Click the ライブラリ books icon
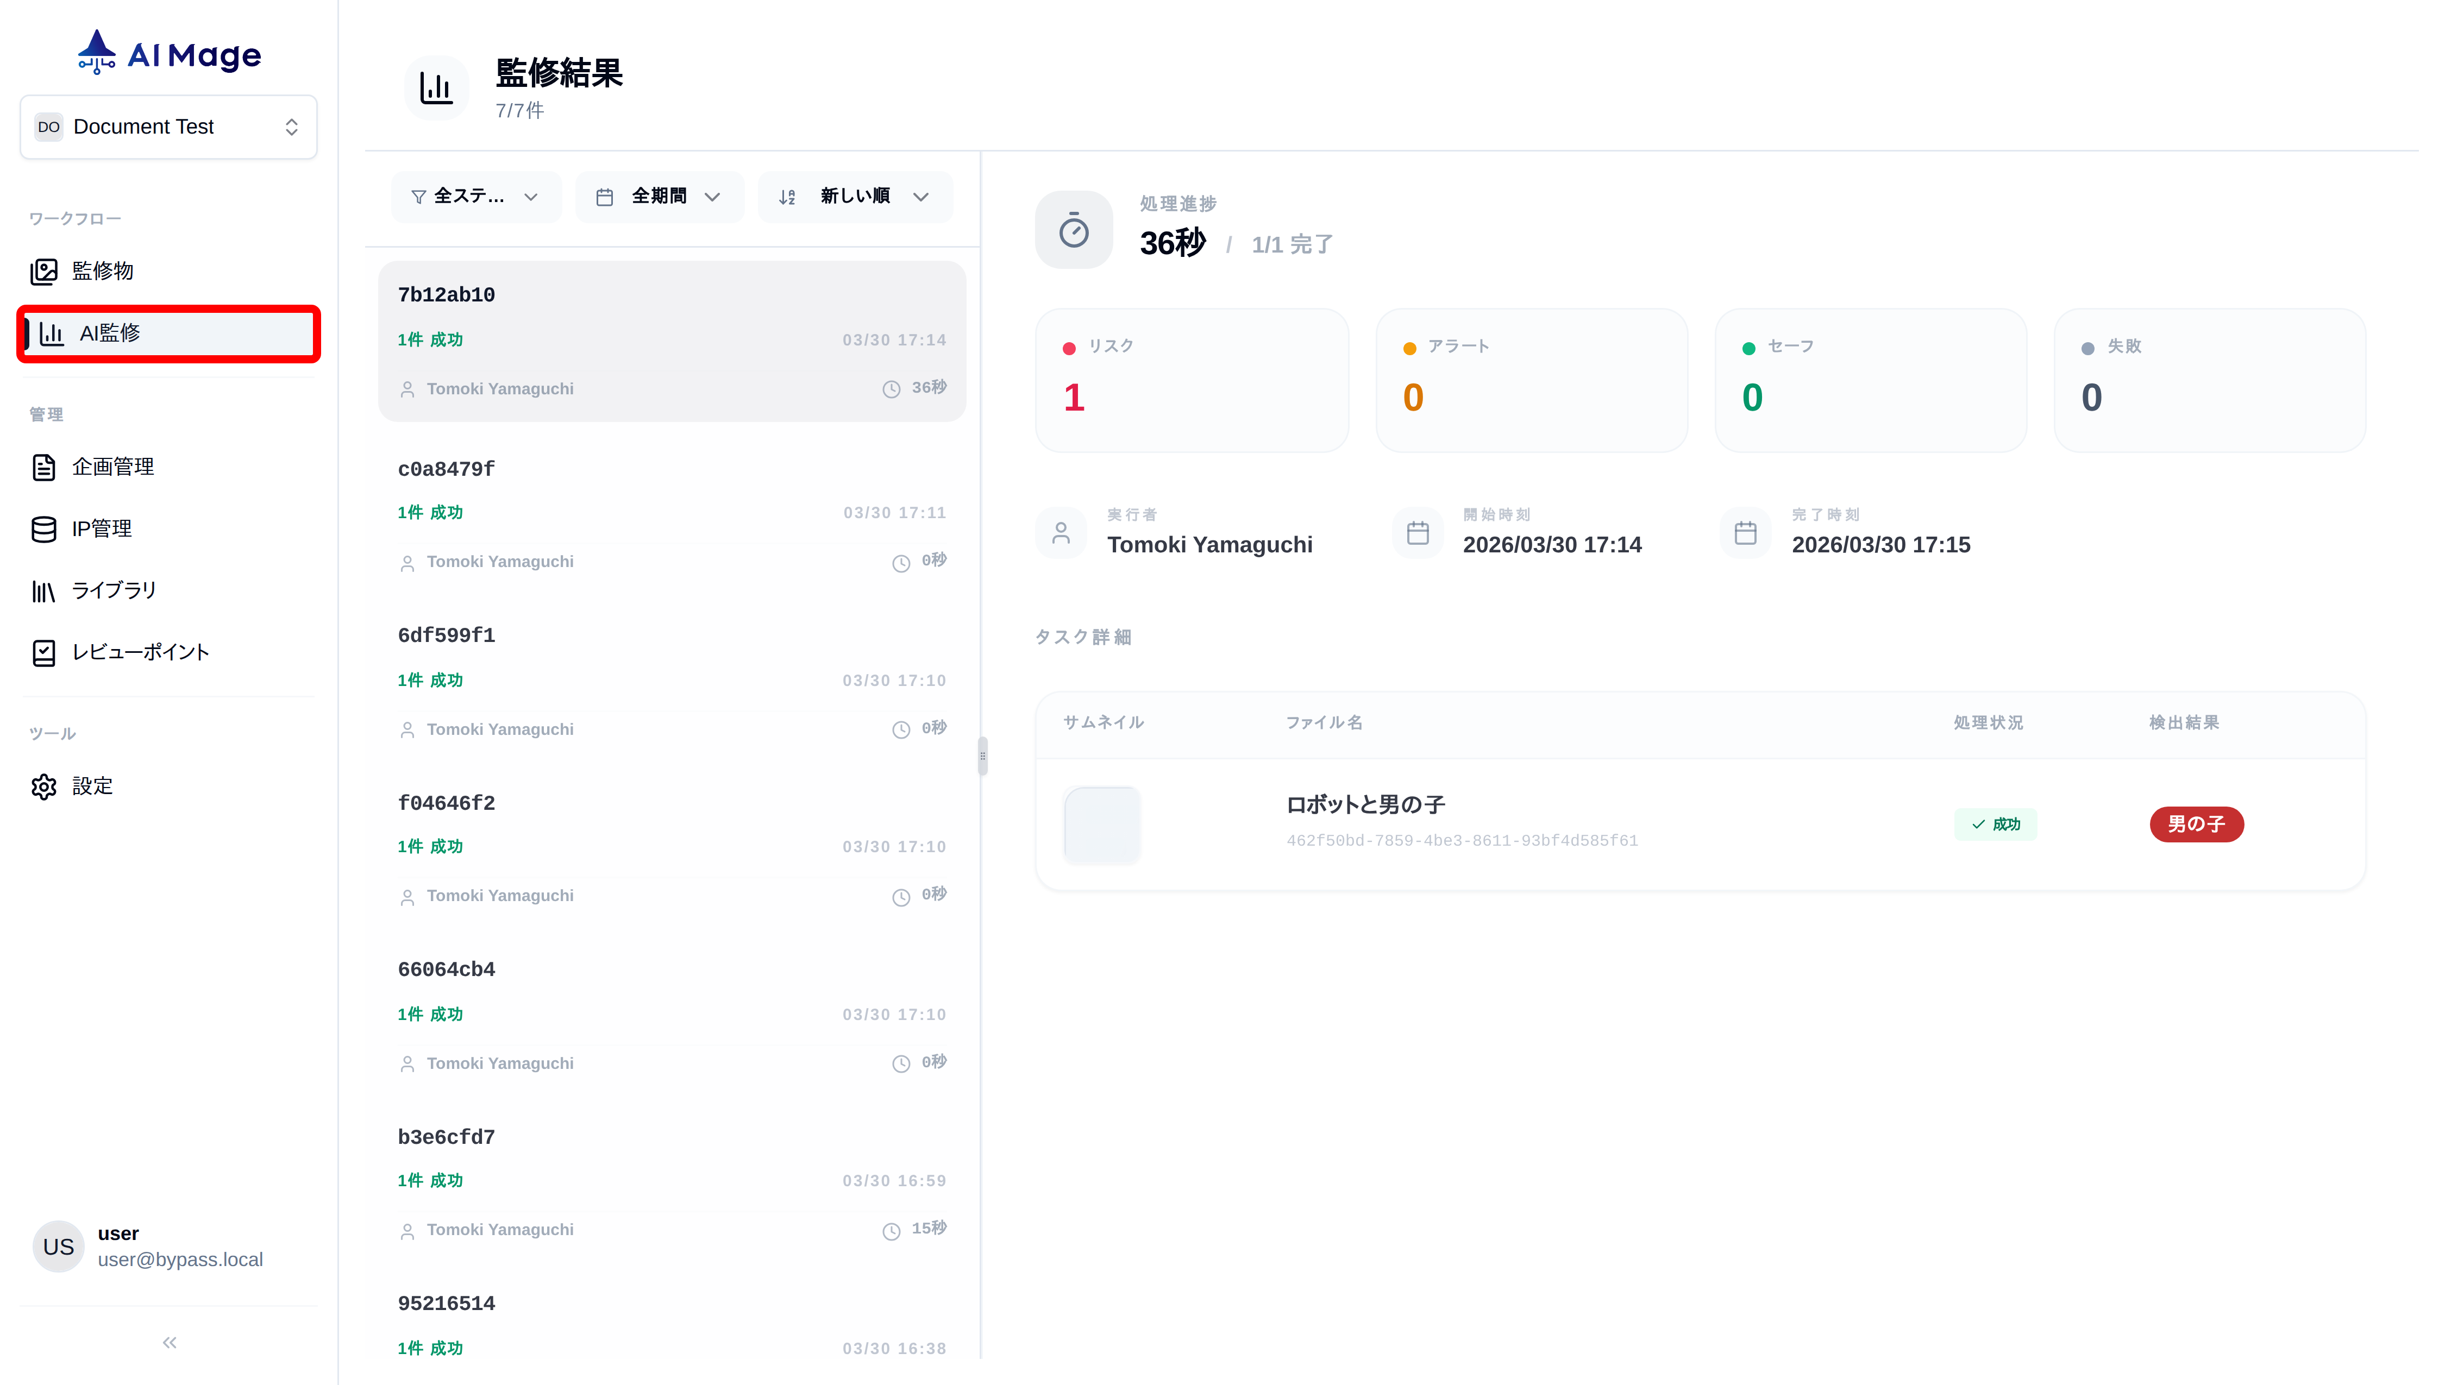The image size is (2445, 1385). [44, 591]
